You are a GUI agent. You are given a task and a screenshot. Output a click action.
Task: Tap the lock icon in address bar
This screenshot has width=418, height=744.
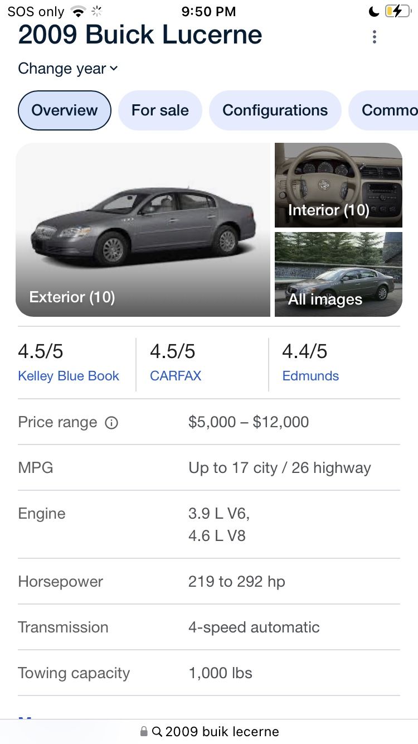(144, 731)
